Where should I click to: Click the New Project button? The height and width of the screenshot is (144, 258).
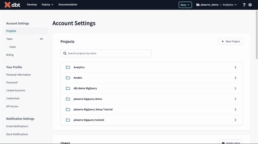coord(230,42)
